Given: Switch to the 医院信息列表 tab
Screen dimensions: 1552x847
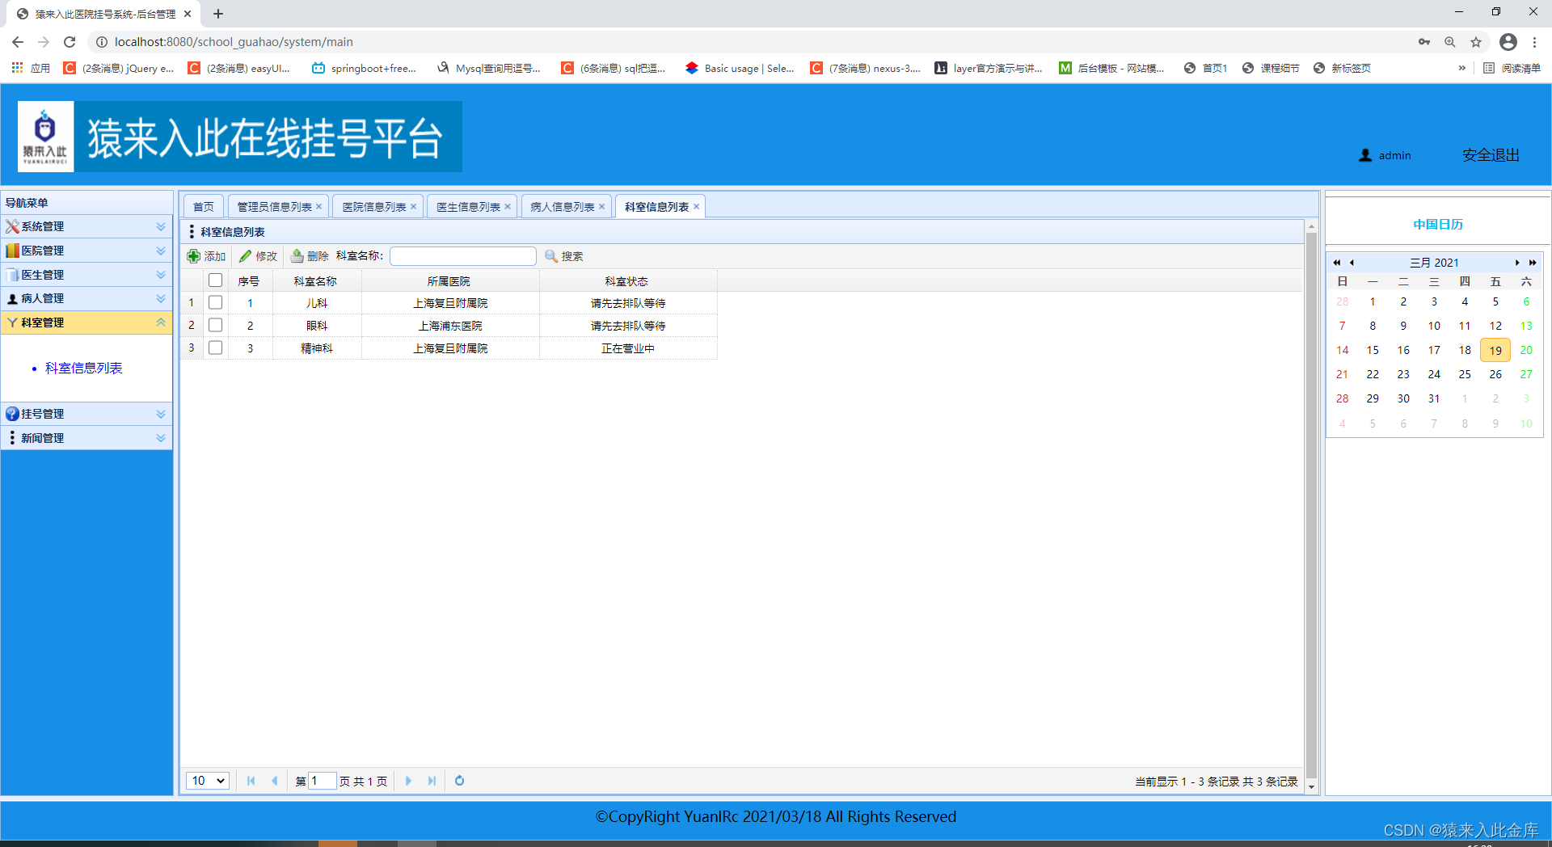Looking at the screenshot, I should click(x=373, y=207).
